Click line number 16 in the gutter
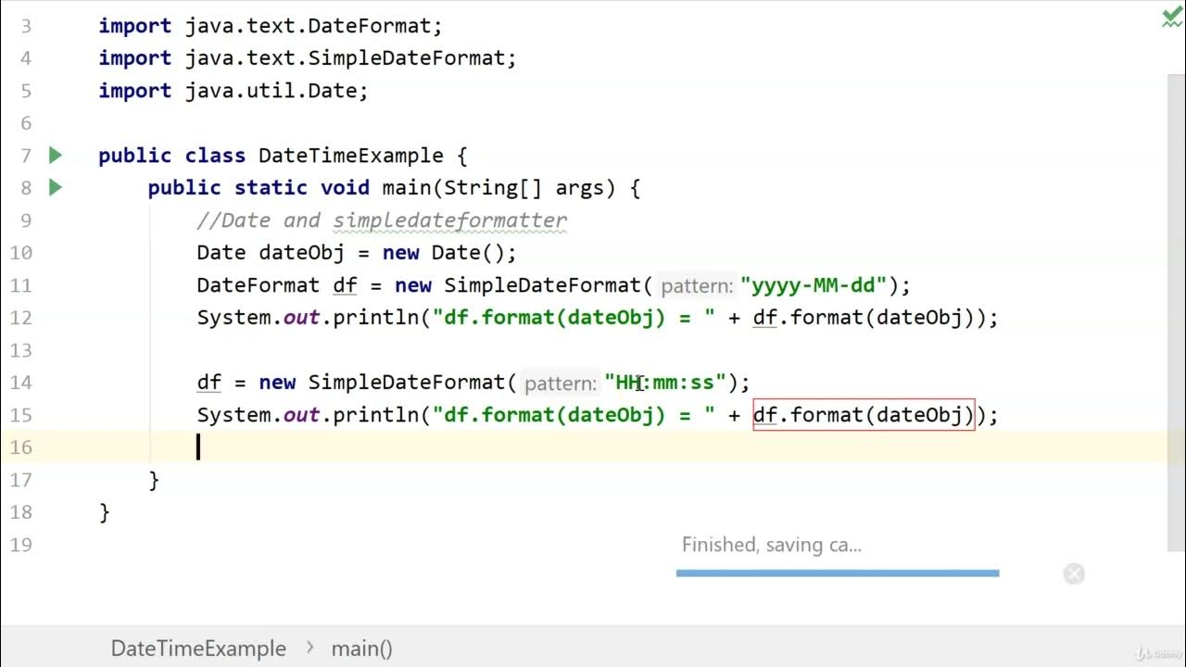Image resolution: width=1186 pixels, height=667 pixels. click(19, 447)
